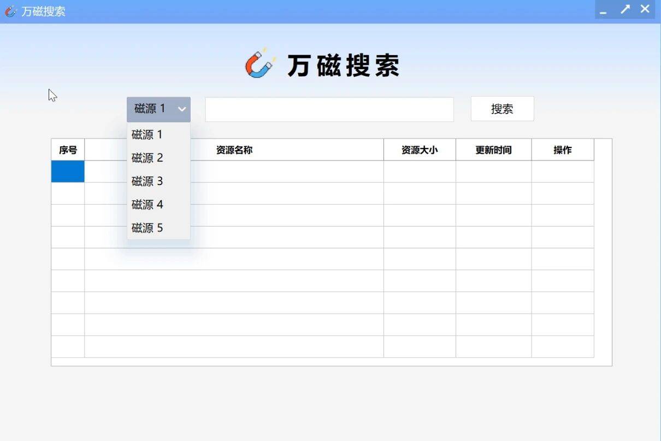
Task: Click the 操作 column header
Action: [563, 150]
